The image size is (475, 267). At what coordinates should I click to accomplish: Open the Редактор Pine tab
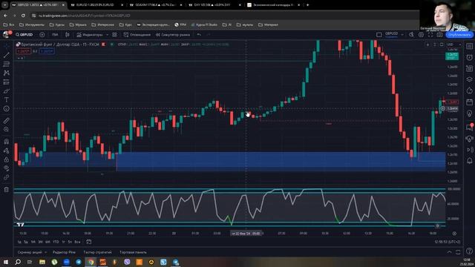coord(64,252)
